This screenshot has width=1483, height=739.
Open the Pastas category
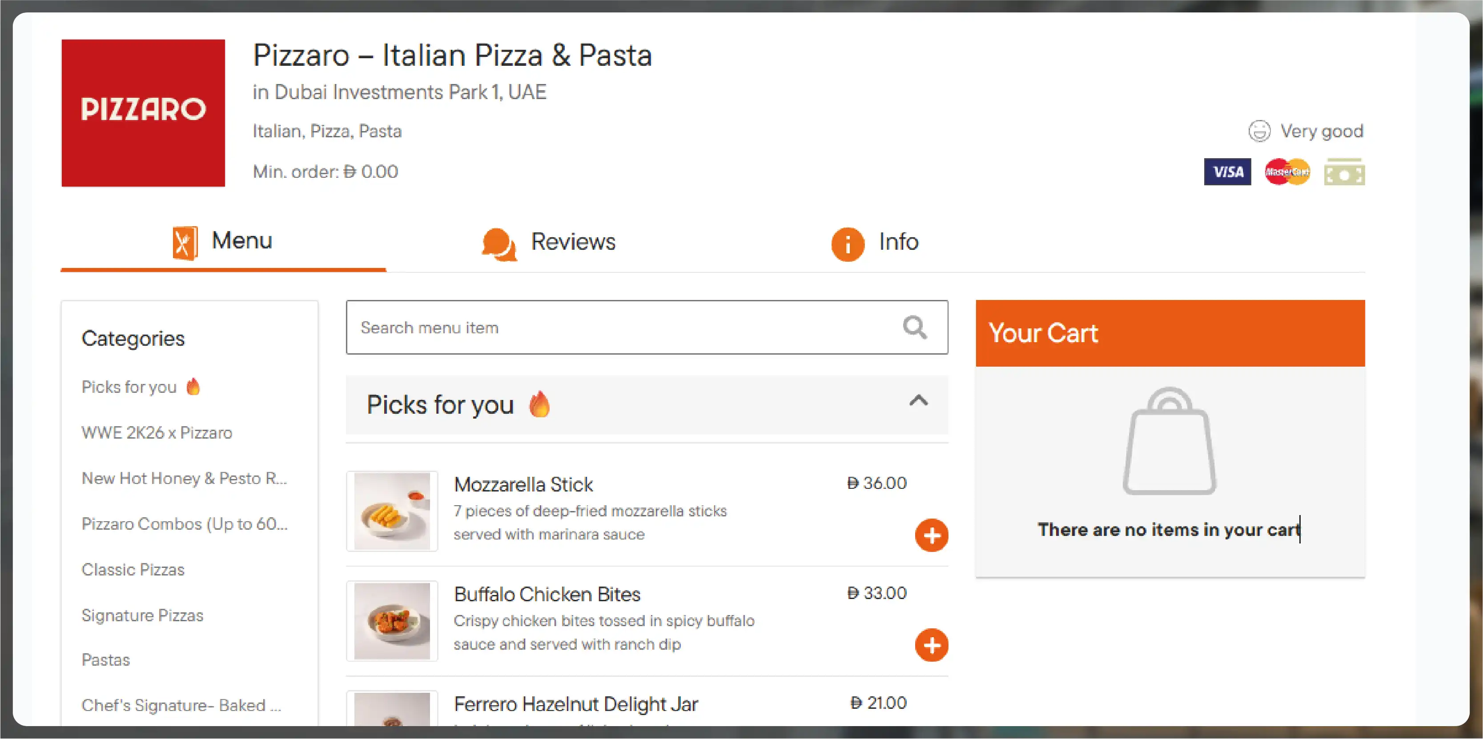[x=106, y=659]
